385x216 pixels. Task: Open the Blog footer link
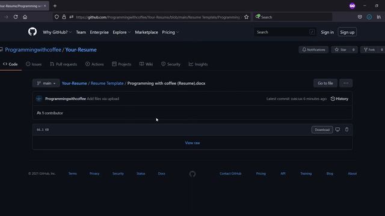pyautogui.click(x=330, y=173)
